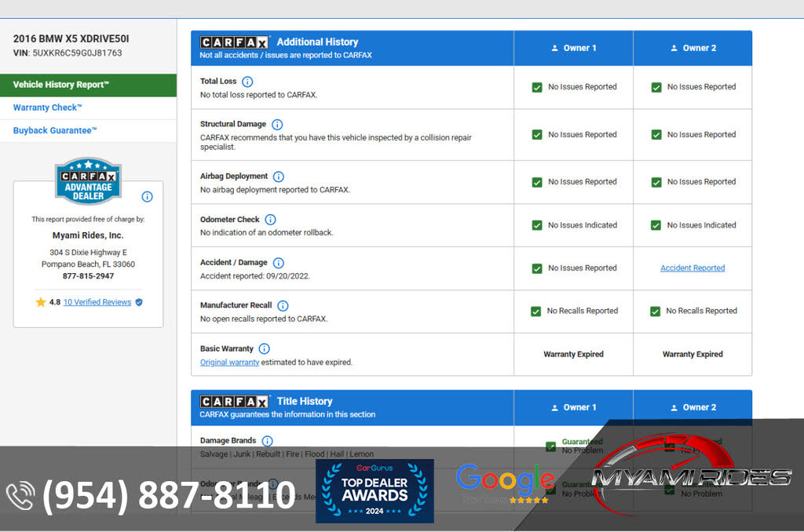The height and width of the screenshot is (532, 804).
Task: Click the (954) 887-8110 phone number
Action: coord(170,496)
